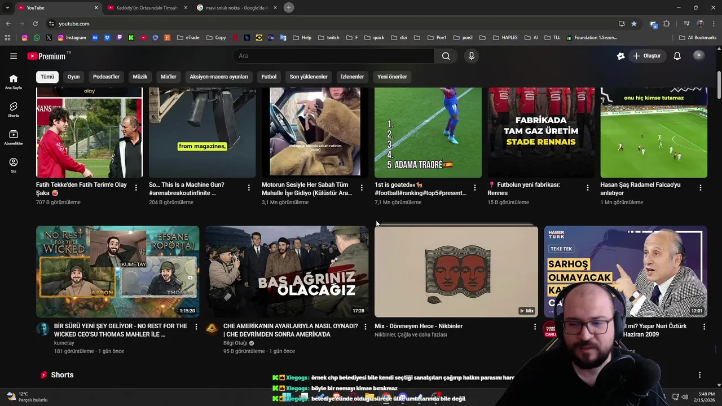Open the BAŞ AĞRINIZ OLACAĞIZ thumbnail

tap(287, 272)
